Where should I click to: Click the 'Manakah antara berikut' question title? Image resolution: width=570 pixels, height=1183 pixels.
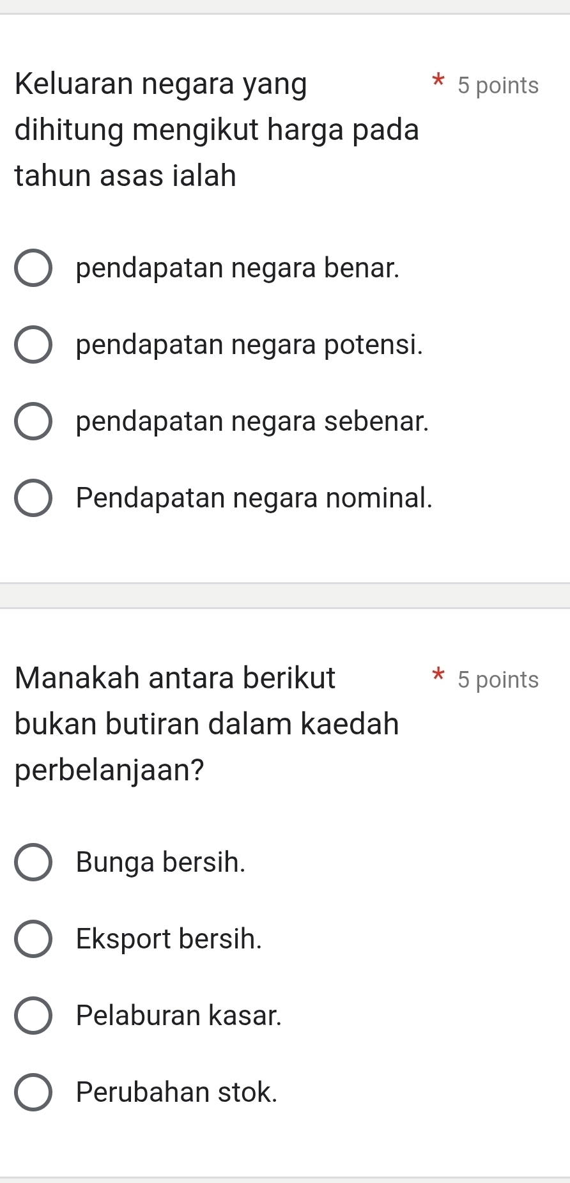tap(175, 678)
